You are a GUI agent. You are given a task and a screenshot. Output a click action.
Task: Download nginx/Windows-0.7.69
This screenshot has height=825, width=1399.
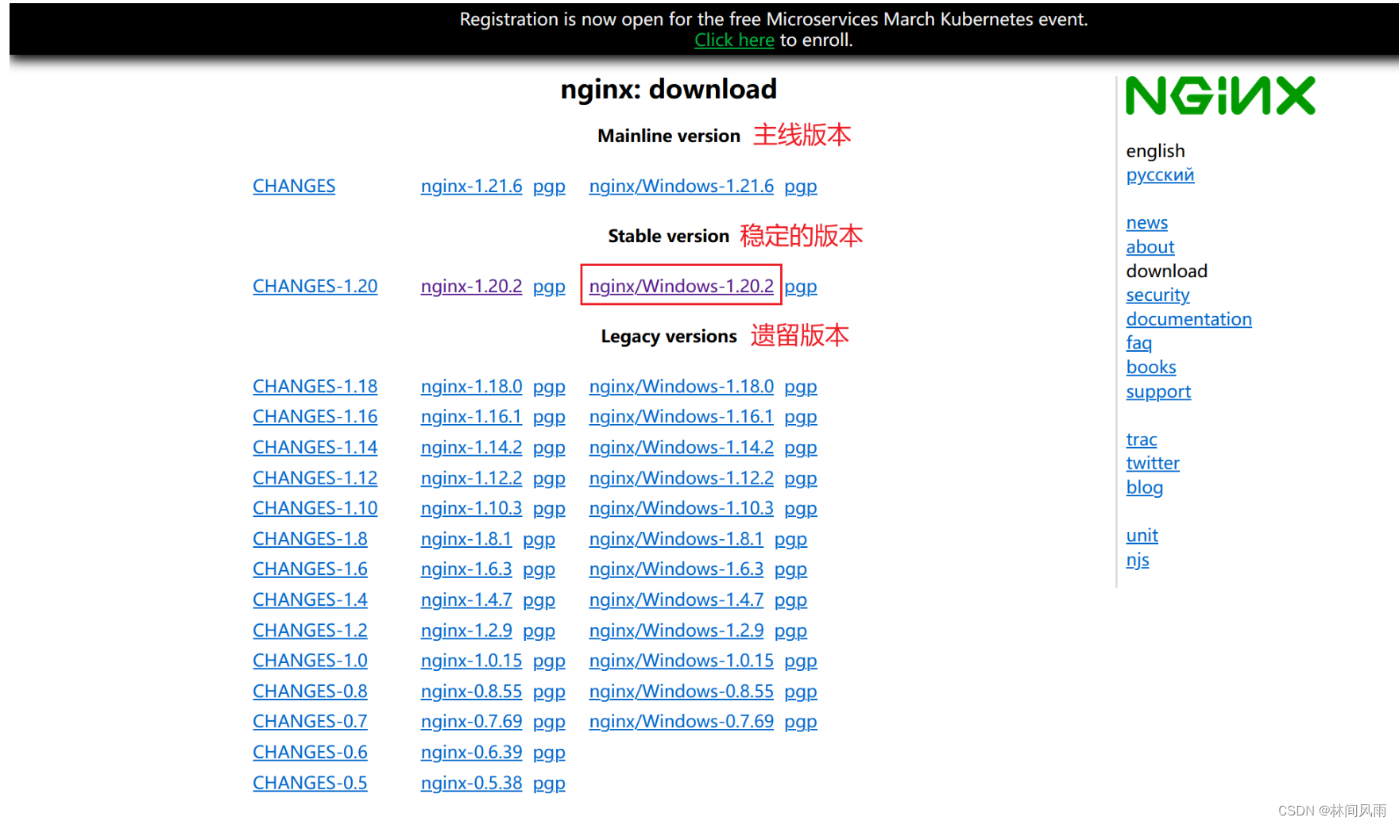(x=681, y=721)
